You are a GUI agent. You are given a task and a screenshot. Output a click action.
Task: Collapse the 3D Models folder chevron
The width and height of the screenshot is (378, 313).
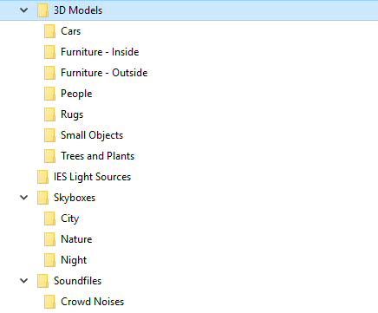[x=24, y=10]
